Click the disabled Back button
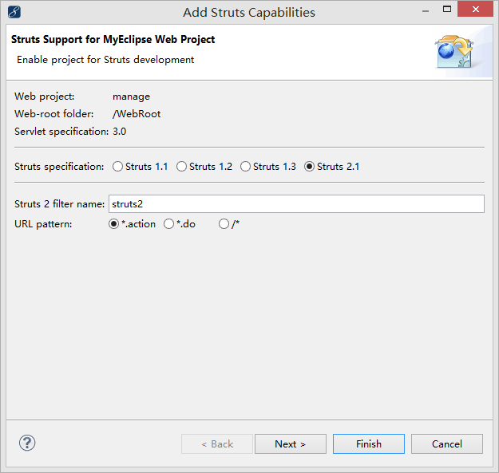The width and height of the screenshot is (499, 473). (217, 443)
